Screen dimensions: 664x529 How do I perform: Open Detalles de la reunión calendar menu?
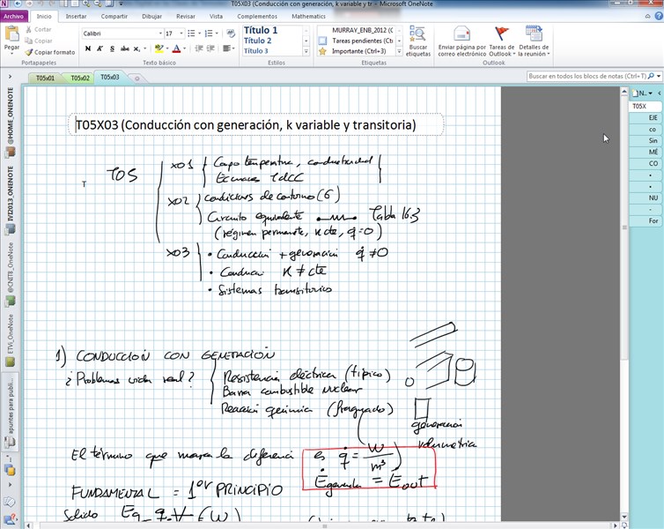tap(534, 41)
